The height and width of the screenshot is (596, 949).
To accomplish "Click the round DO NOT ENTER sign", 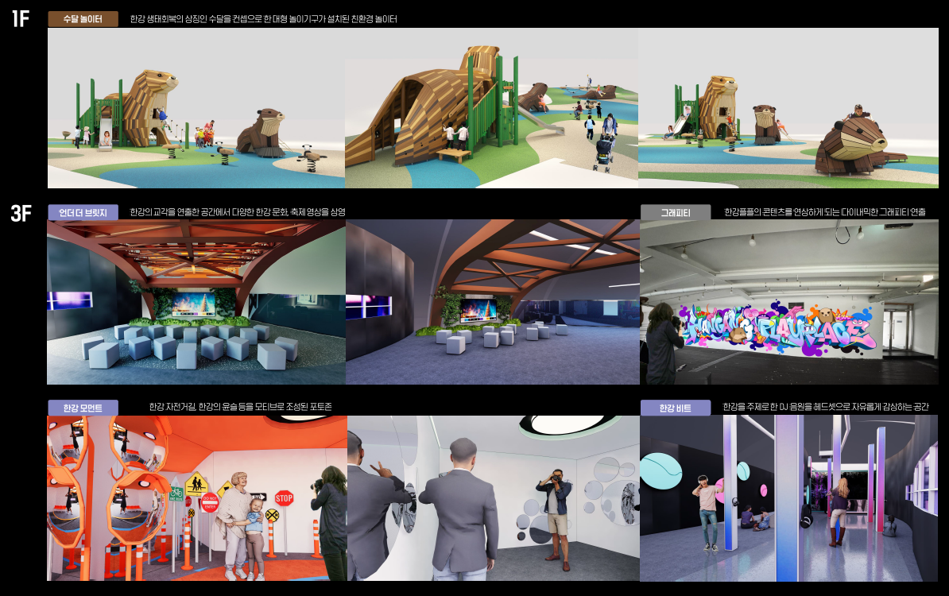I will click(210, 502).
